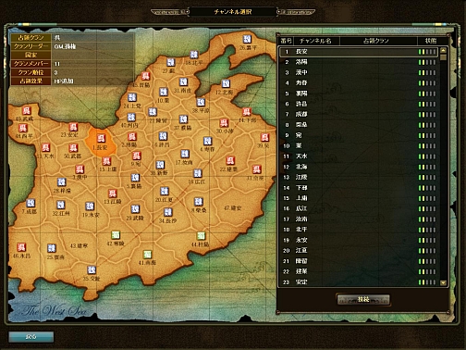The height and width of the screenshot is (350, 466).
Task: Click the channel list scroll-down arrow
Action: (443, 282)
